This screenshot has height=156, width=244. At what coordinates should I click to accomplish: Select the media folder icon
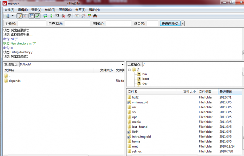pos(129,122)
